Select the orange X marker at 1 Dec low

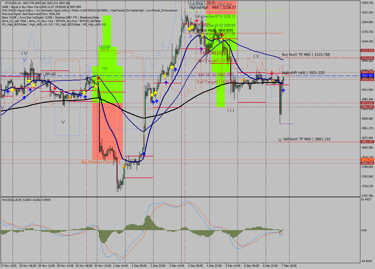tap(124, 166)
